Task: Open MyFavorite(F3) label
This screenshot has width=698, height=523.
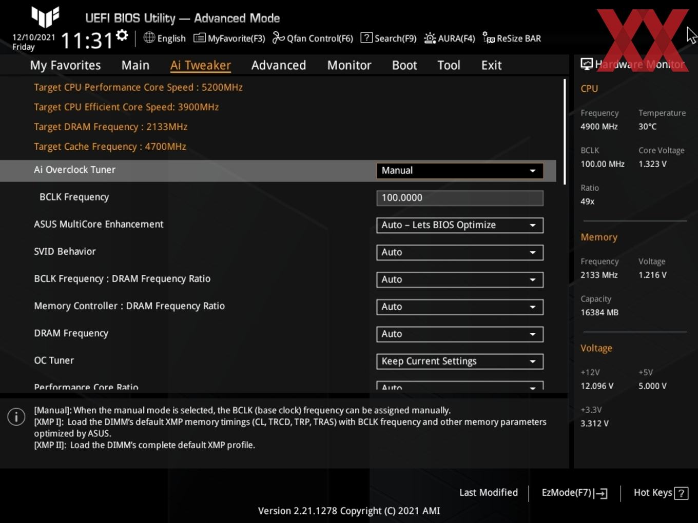Action: [236, 38]
